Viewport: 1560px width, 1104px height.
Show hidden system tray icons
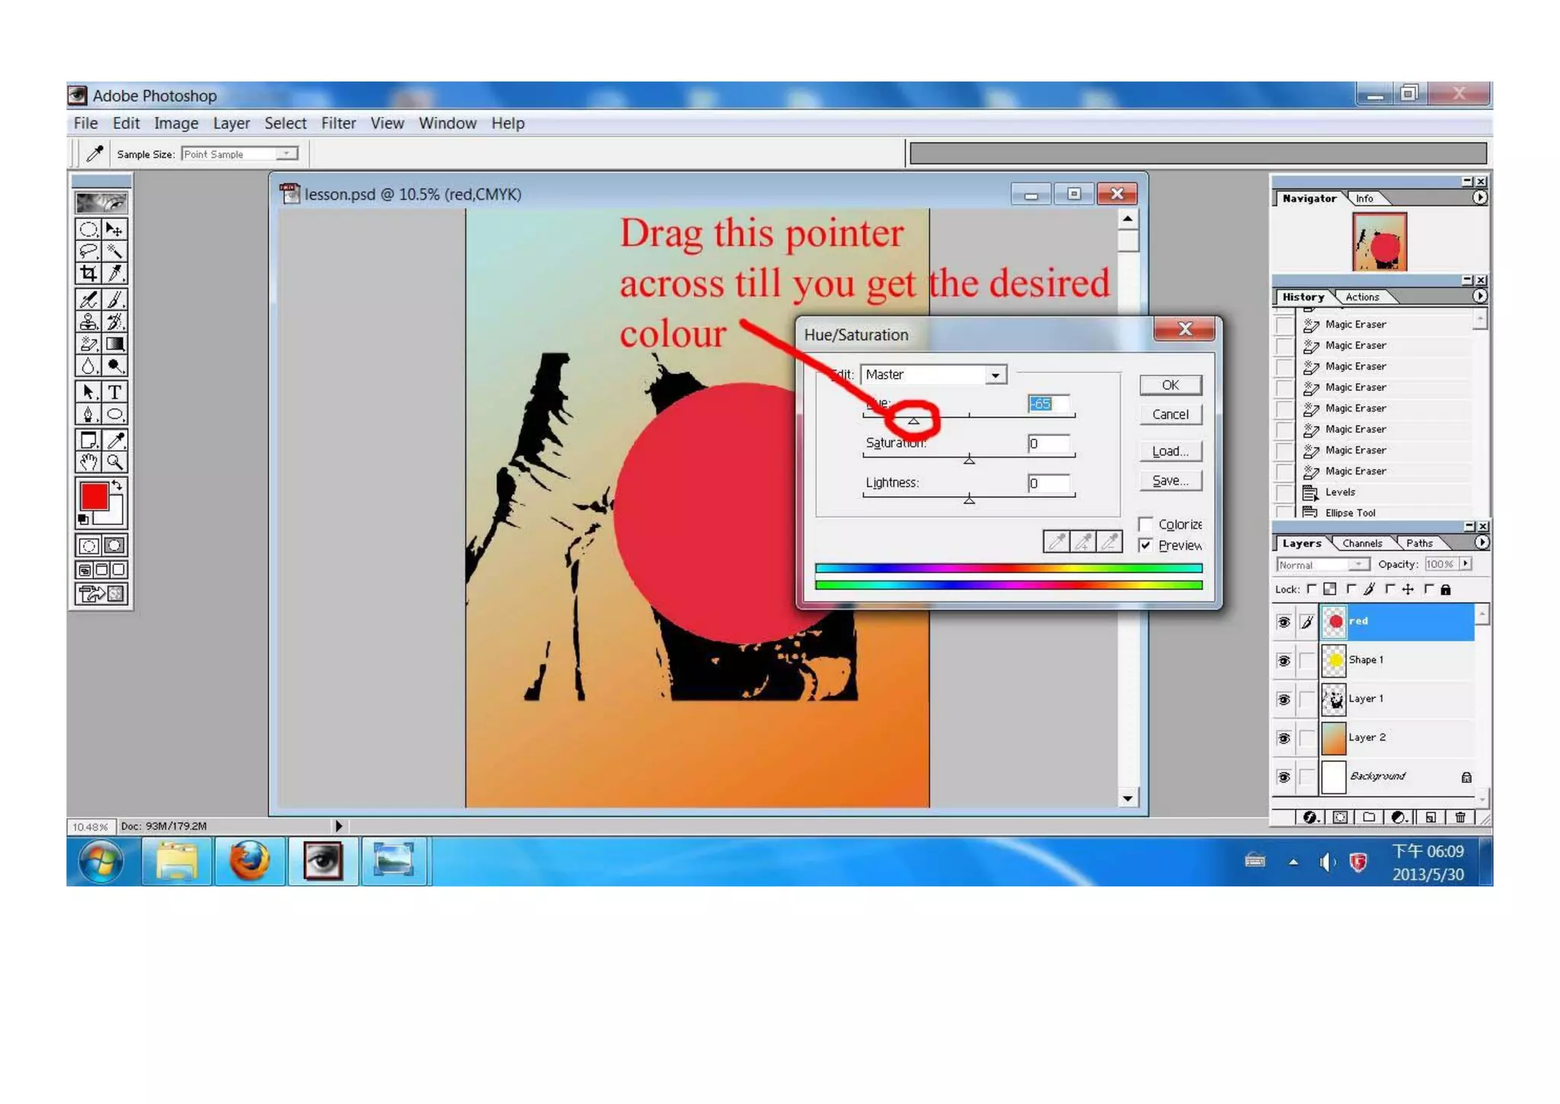[1293, 862]
